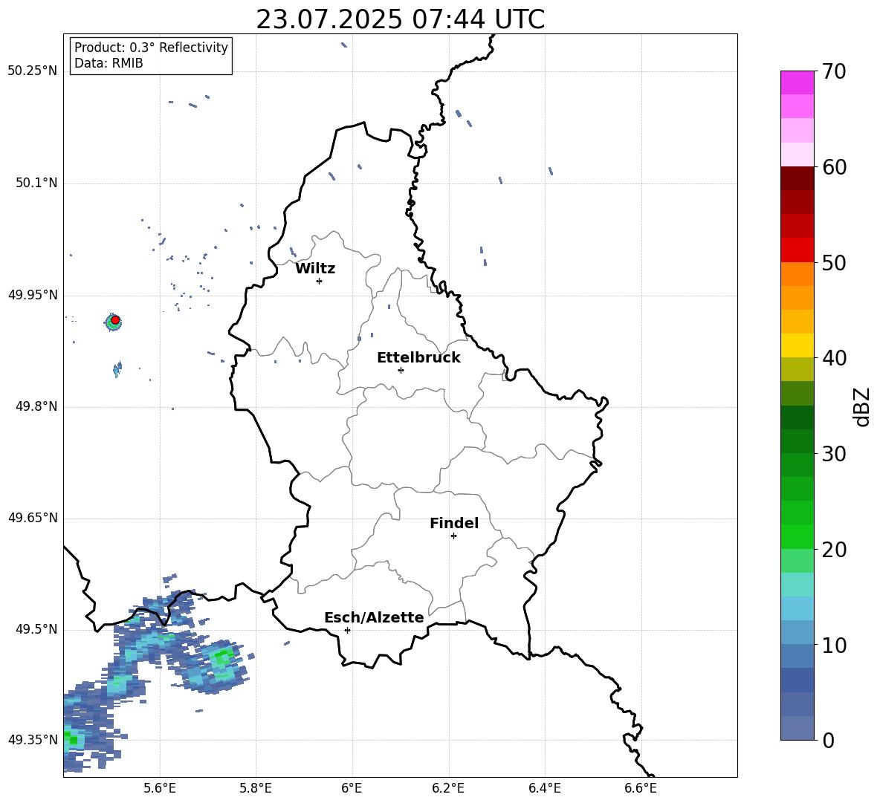Pick the magenta swatch at top of colorbar

click(x=797, y=83)
